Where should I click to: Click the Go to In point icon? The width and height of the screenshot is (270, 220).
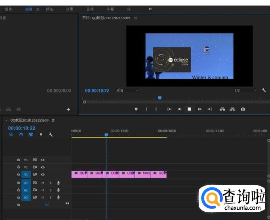(169, 109)
